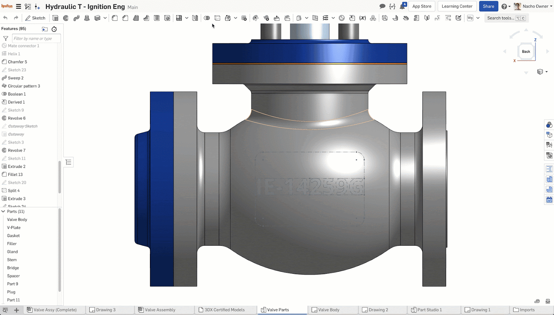This screenshot has height=315, width=554.
Task: Toggle the feature list panel icon
Action: tap(69, 162)
